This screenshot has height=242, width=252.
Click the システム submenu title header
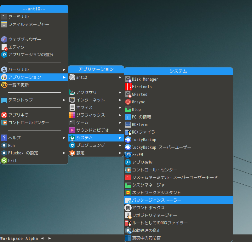click(178, 71)
